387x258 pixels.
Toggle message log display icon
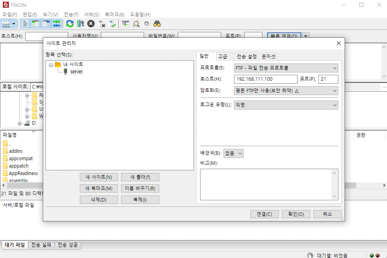[25, 24]
